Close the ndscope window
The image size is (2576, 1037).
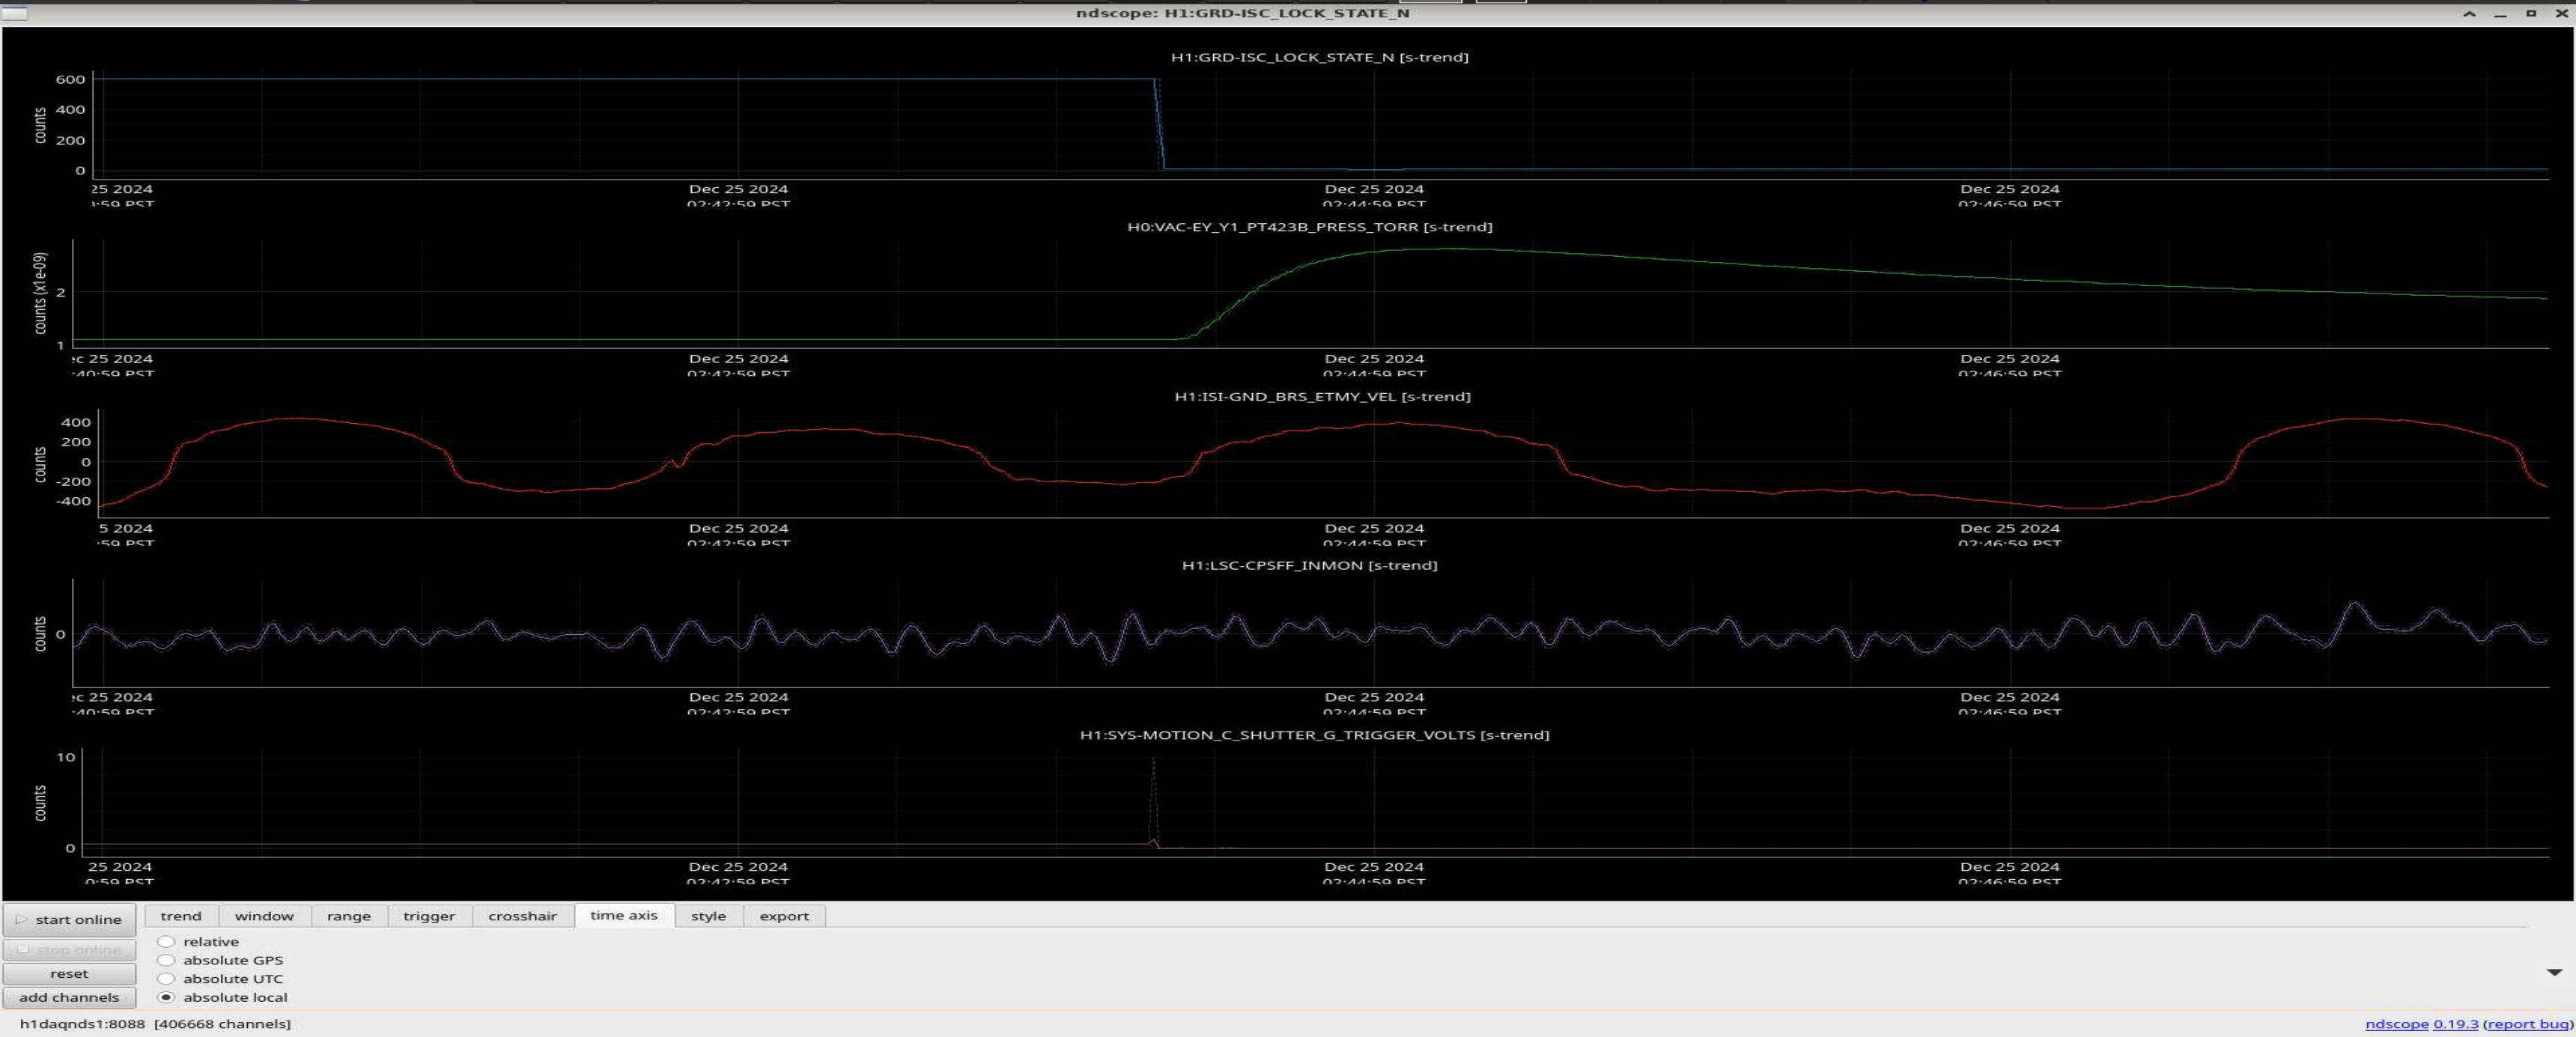pyautogui.click(x=2561, y=13)
